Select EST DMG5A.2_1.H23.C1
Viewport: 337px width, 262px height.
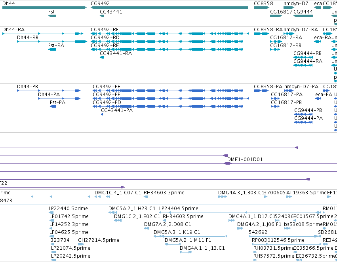pos(112,213)
